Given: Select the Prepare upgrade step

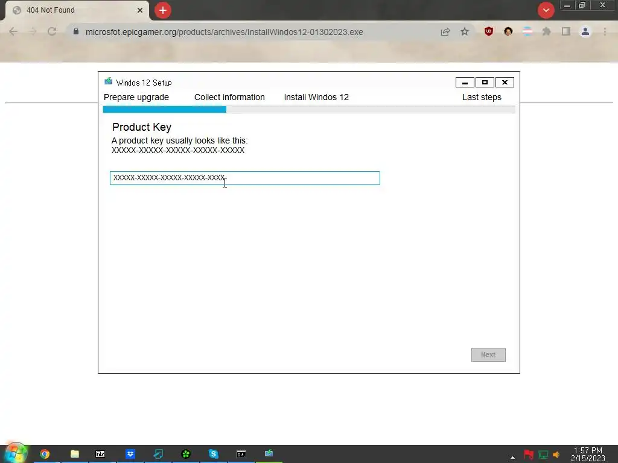Looking at the screenshot, I should (136, 97).
